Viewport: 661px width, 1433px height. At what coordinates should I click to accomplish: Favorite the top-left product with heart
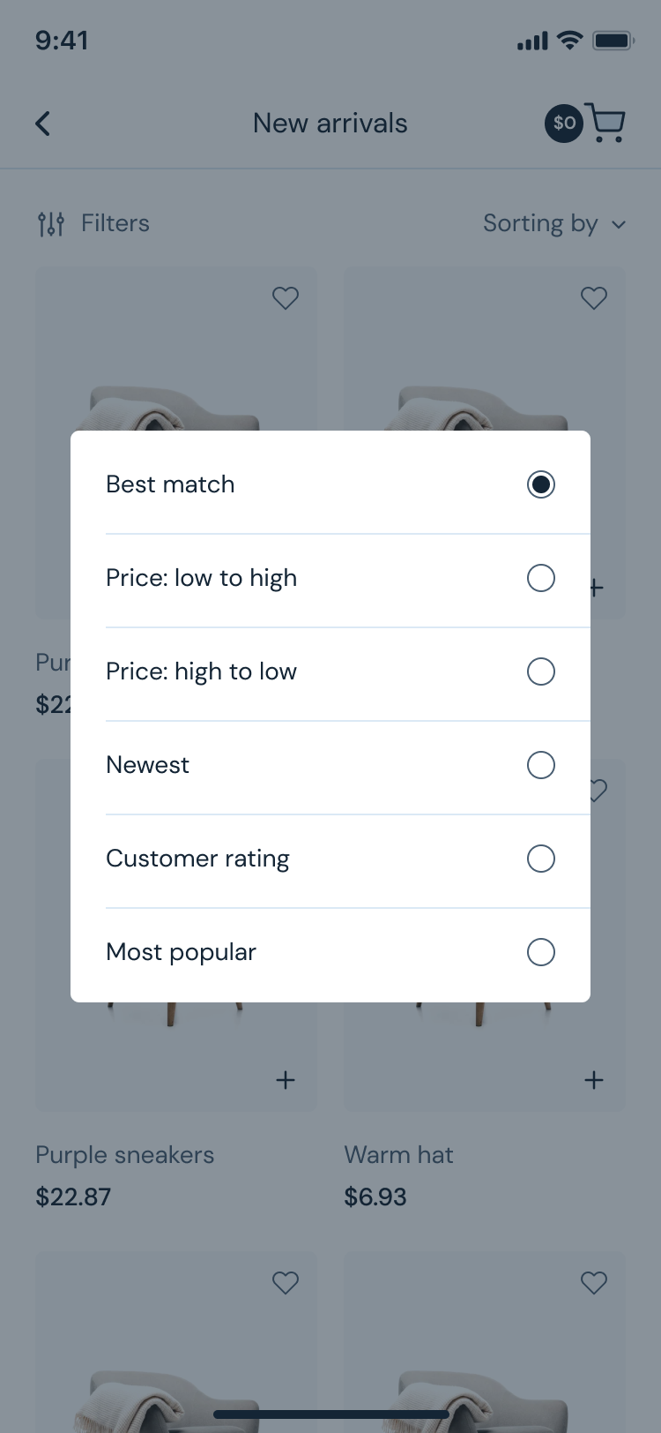coord(285,298)
